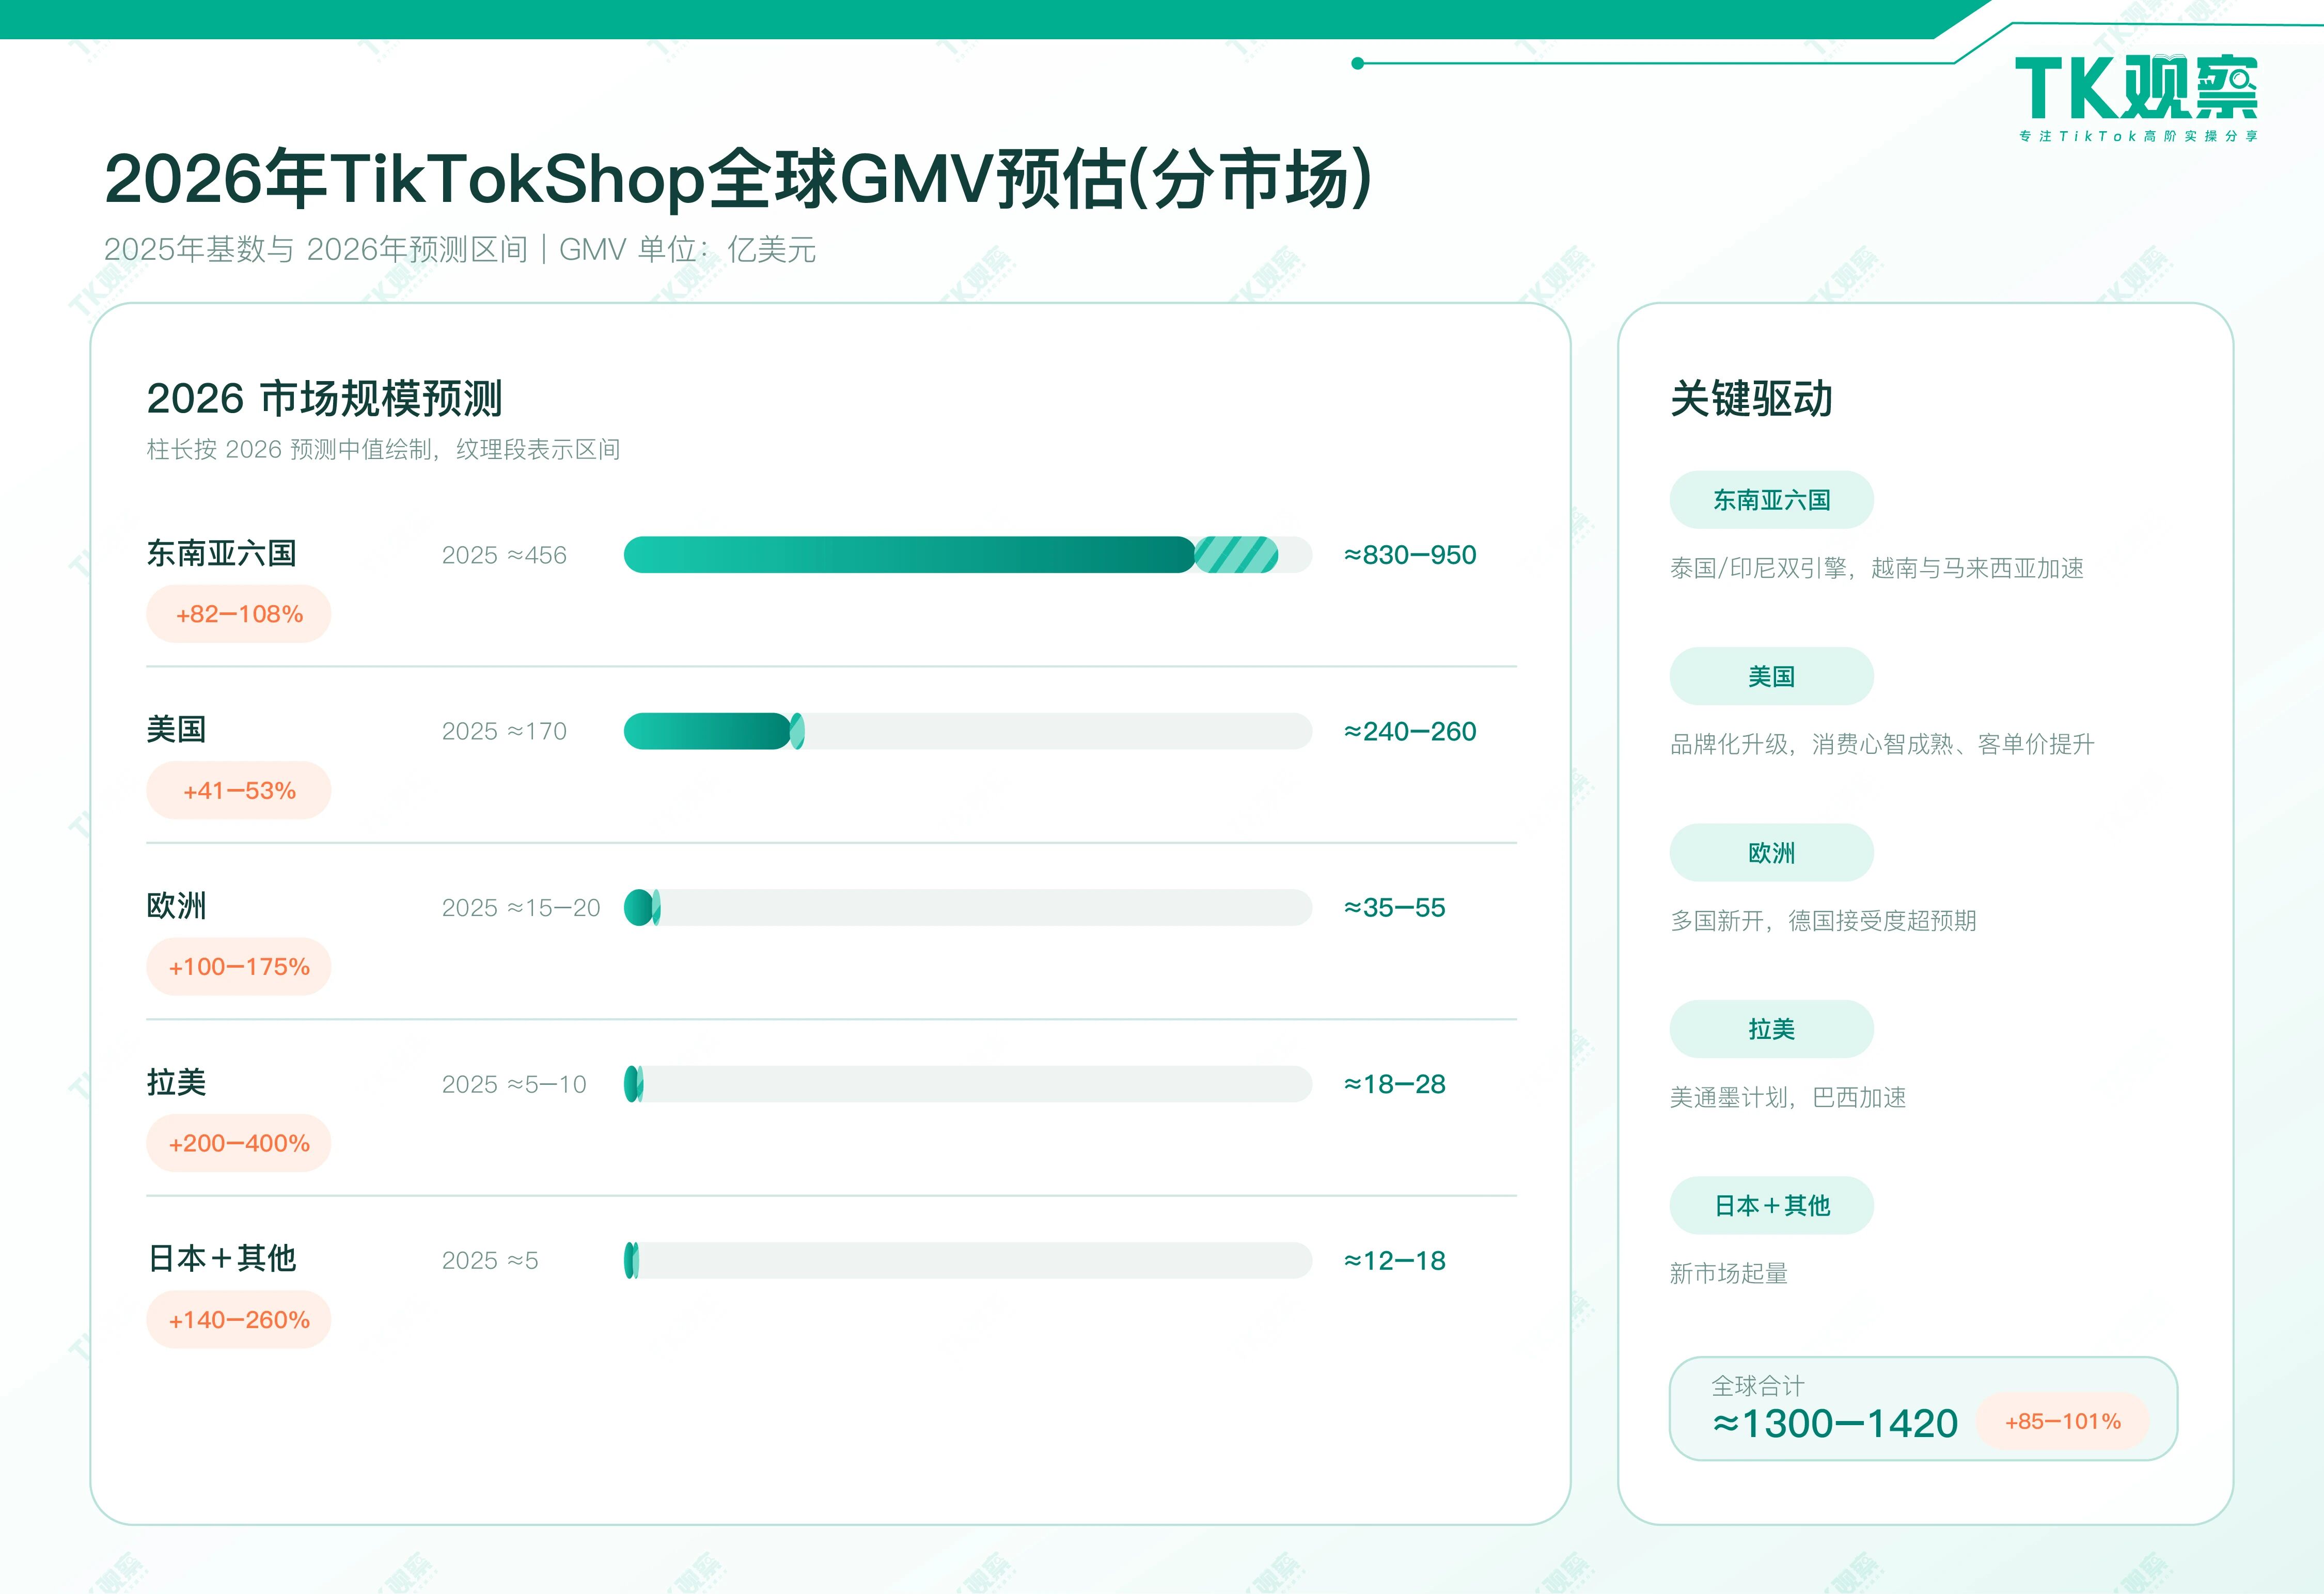
Task: Click the 2026 市场规模预测 heading
Action: point(324,398)
